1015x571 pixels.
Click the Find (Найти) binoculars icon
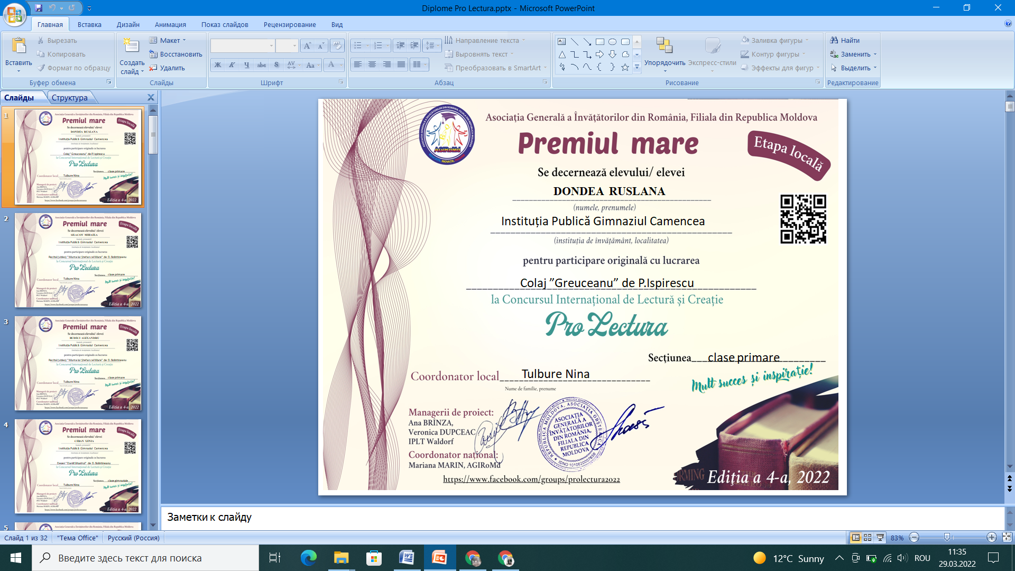pos(834,40)
